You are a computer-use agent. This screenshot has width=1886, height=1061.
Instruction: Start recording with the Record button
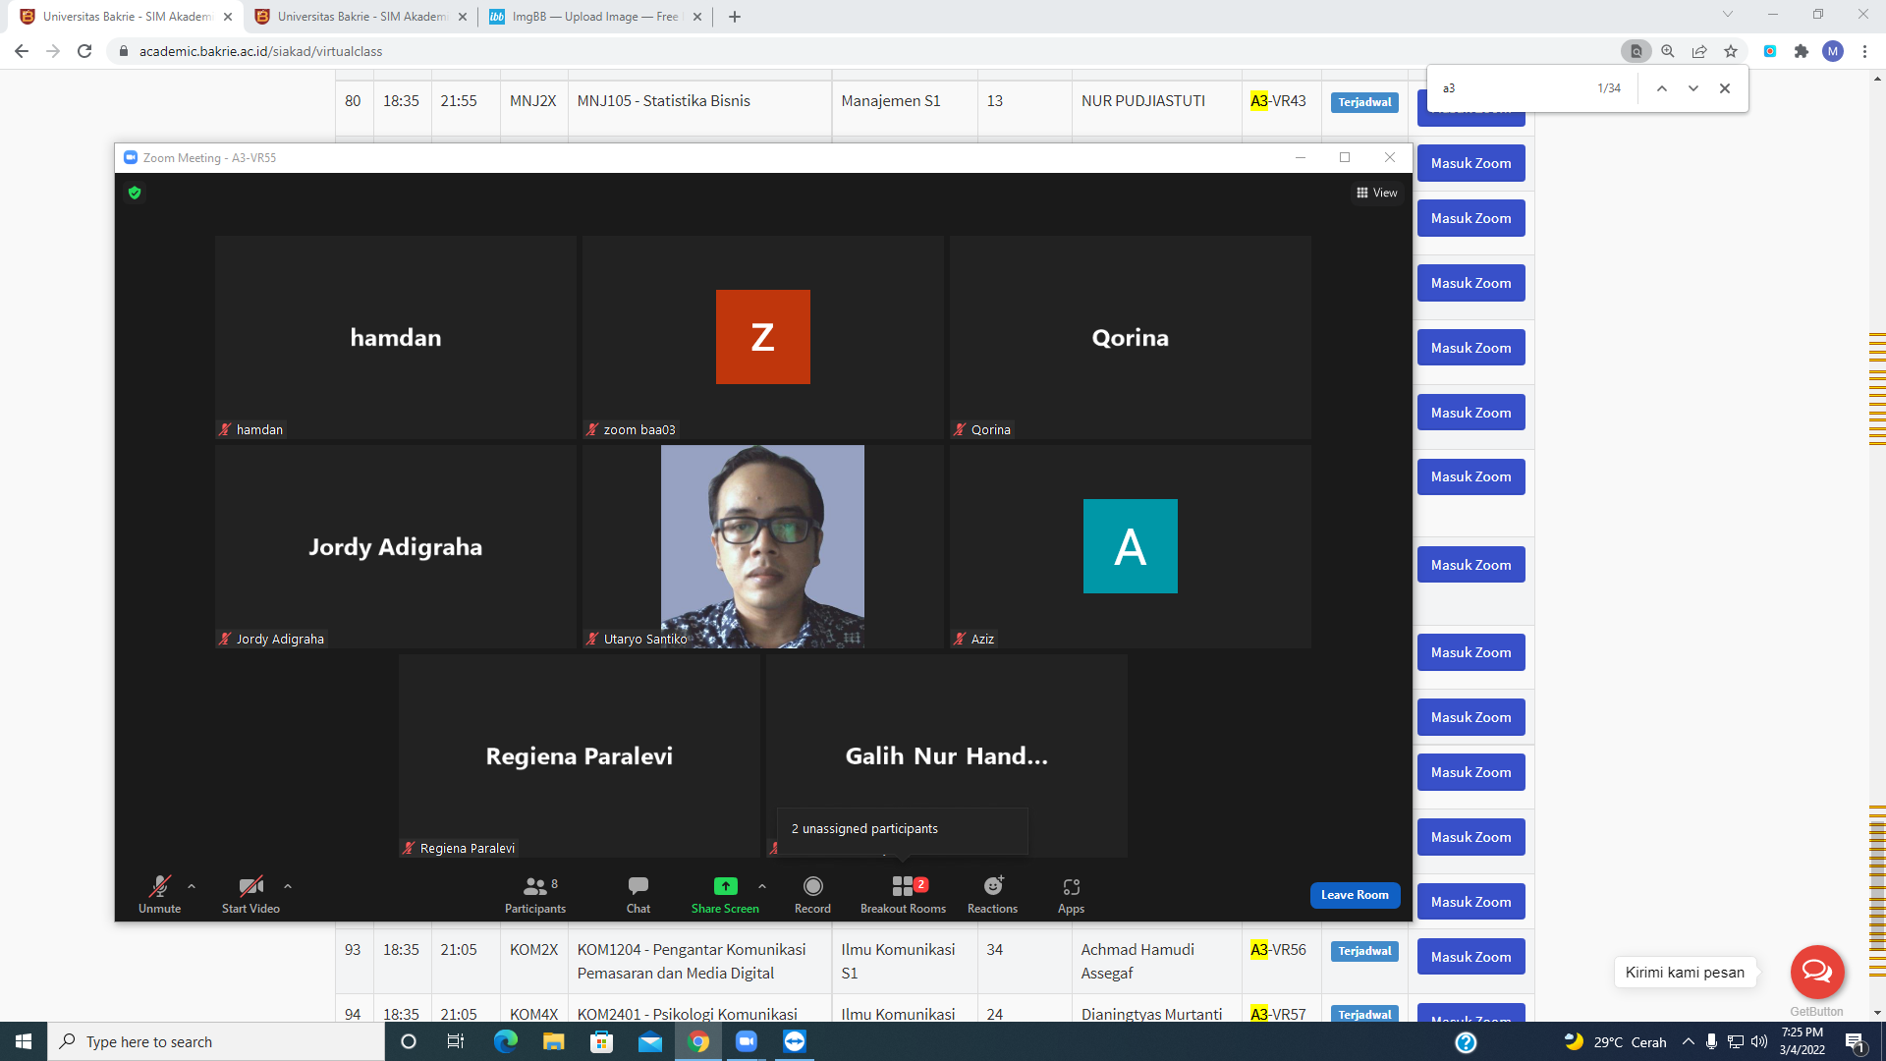[812, 894]
